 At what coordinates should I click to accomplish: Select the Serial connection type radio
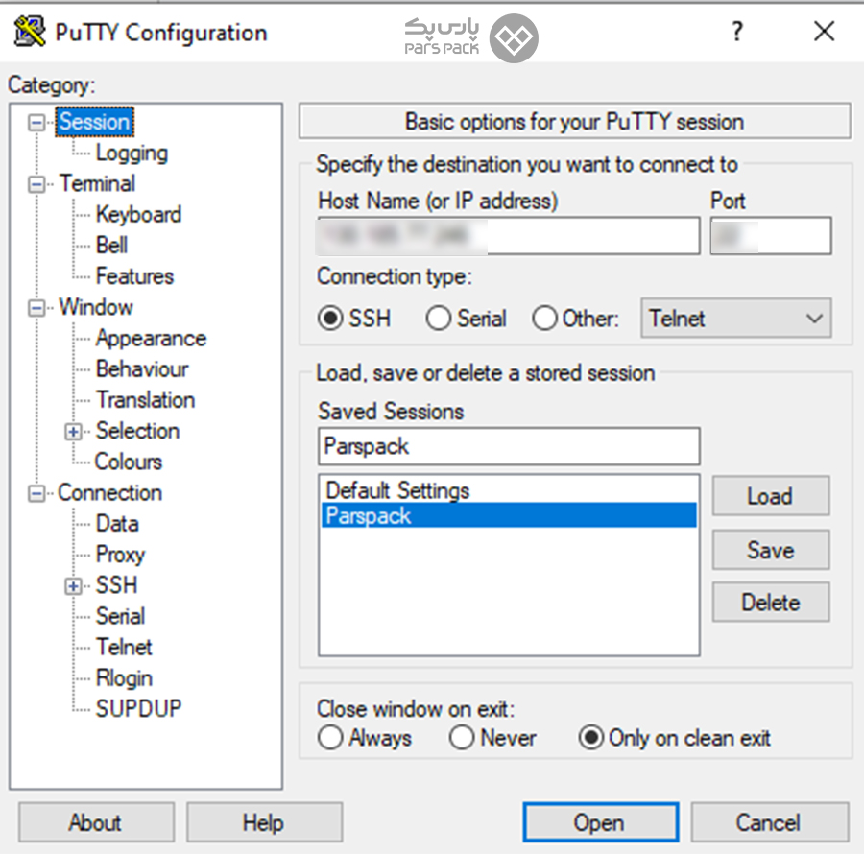[x=439, y=319]
